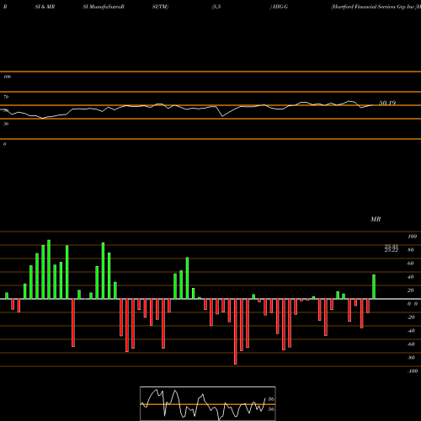Viewport: 421px width, 421px height.
Task: Click the 'SI & MR' header text
Action: coord(45,7)
